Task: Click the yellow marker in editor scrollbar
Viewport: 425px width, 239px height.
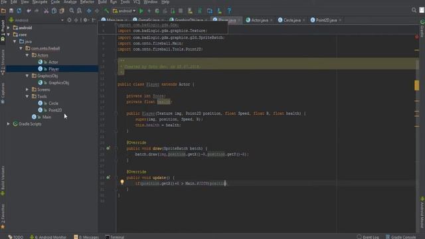Action: (x=416, y=86)
